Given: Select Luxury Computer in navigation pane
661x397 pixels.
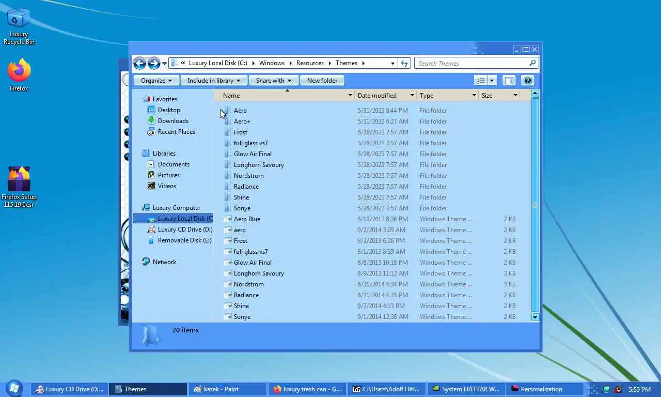Looking at the screenshot, I should 176,208.
